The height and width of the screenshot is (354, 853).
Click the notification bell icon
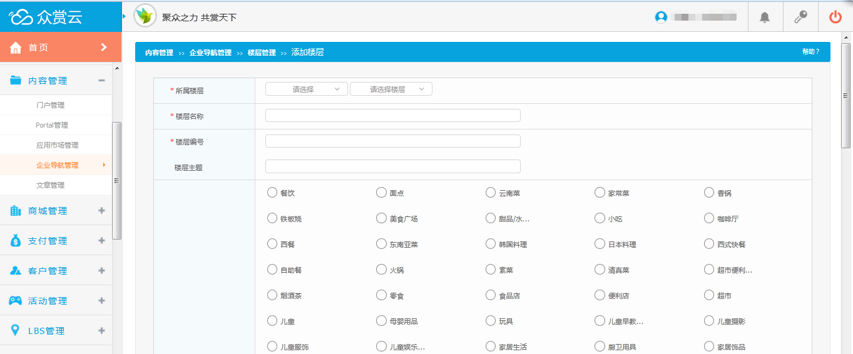pos(765,18)
